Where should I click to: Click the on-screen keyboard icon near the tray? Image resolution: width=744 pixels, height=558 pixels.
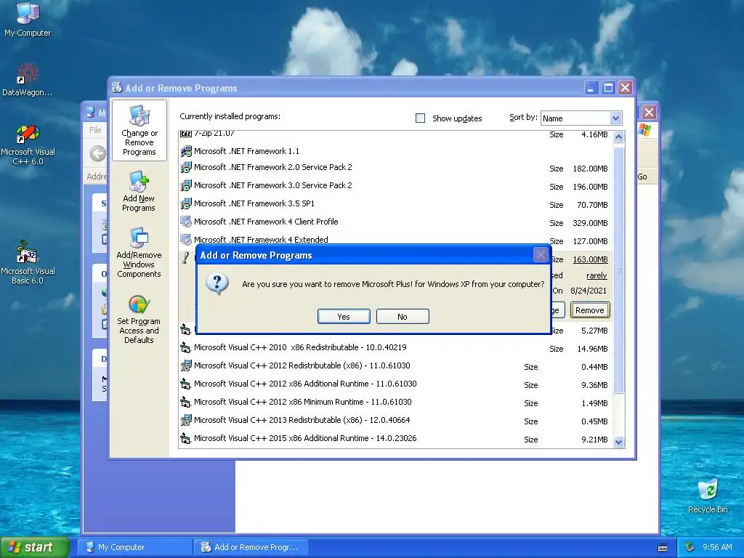tap(663, 548)
